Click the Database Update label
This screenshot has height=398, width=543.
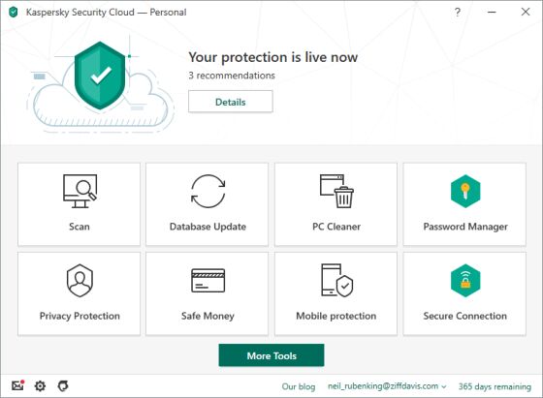[208, 227]
